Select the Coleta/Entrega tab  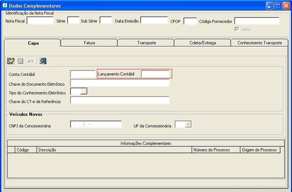pyautogui.click(x=203, y=43)
